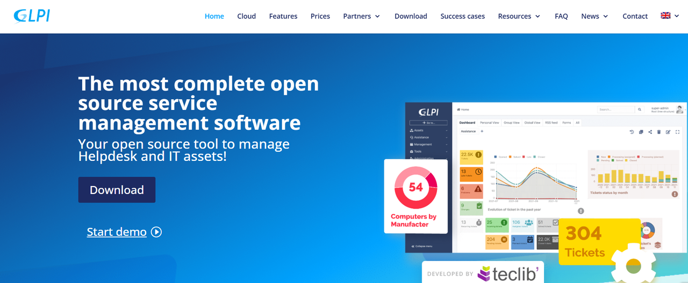Viewport: 688px width, 283px height.
Task: Click the 51 Solved tickets tile
Action: coord(548,225)
